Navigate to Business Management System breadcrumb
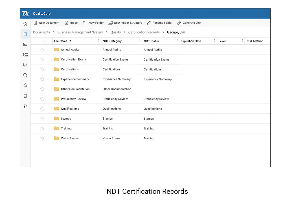This screenshot has height=200, width=289. coord(80,32)
